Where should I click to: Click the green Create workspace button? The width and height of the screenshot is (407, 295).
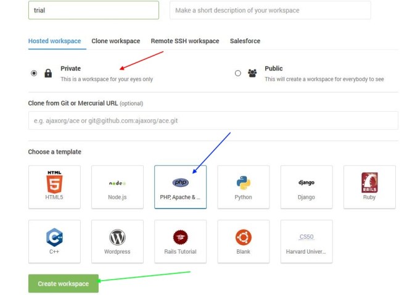(x=64, y=283)
